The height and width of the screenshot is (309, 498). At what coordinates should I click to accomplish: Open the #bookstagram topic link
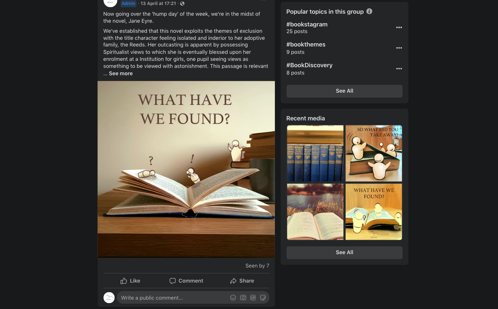tap(307, 24)
